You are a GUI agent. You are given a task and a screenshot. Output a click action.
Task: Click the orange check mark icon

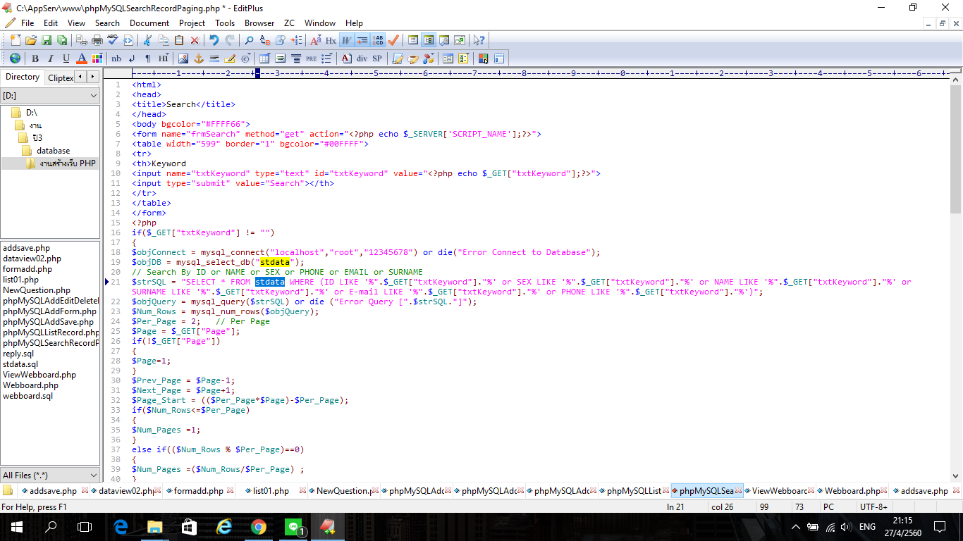click(x=393, y=40)
